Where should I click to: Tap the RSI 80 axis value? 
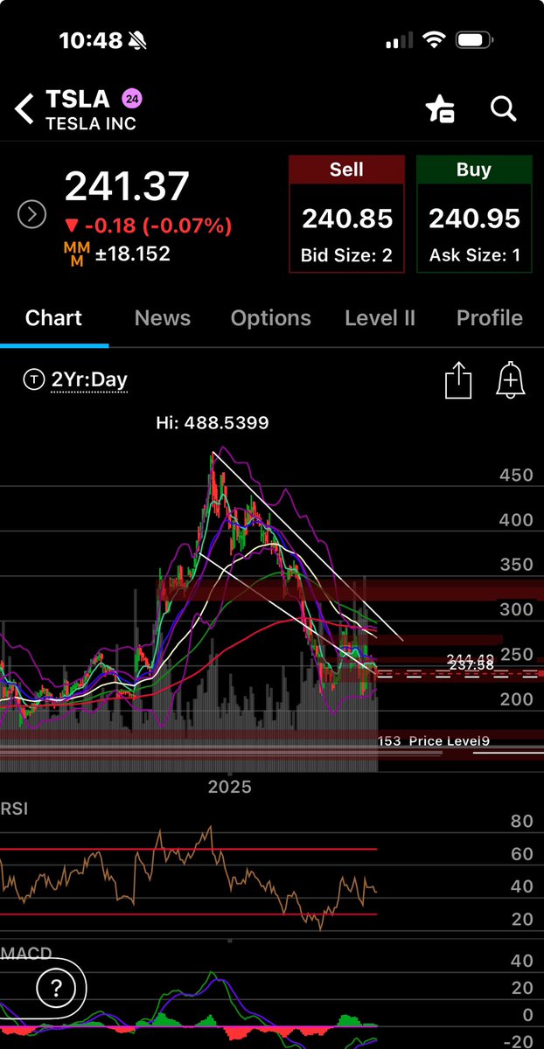point(522,822)
